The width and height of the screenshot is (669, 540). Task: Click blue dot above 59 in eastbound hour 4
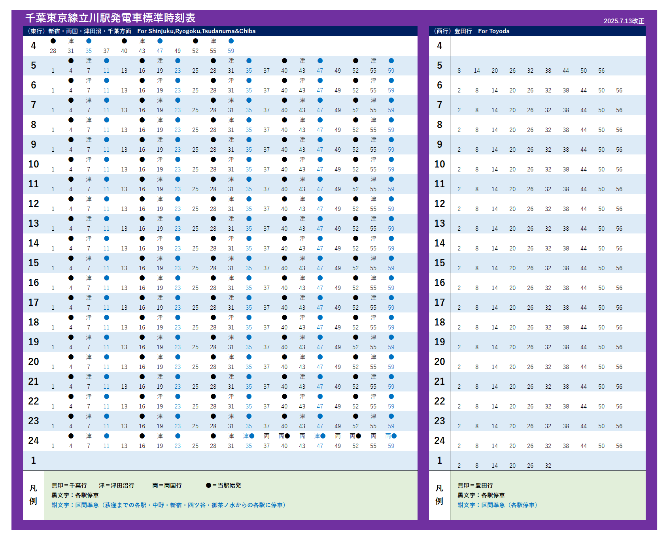coord(231,41)
